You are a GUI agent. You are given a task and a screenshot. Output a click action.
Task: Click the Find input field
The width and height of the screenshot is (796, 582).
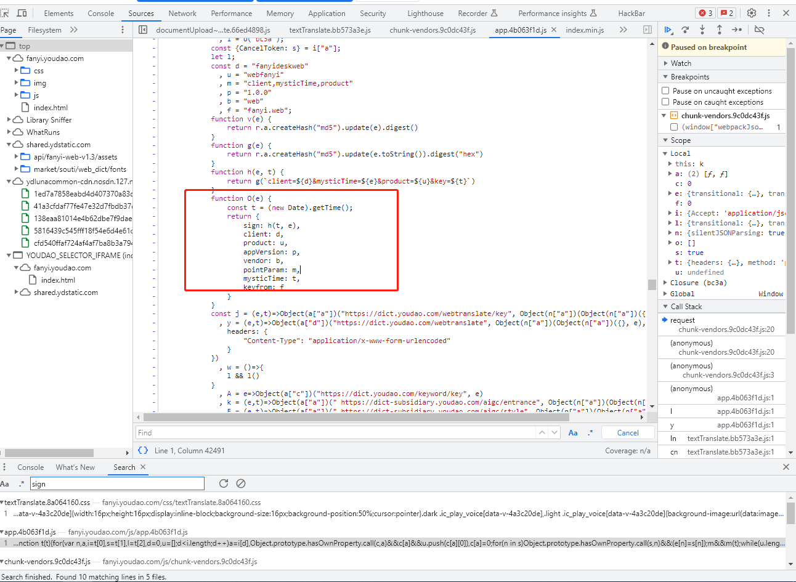tap(336, 432)
